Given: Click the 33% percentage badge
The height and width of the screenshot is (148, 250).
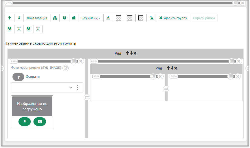Looking at the screenshot, I should pos(14,61).
